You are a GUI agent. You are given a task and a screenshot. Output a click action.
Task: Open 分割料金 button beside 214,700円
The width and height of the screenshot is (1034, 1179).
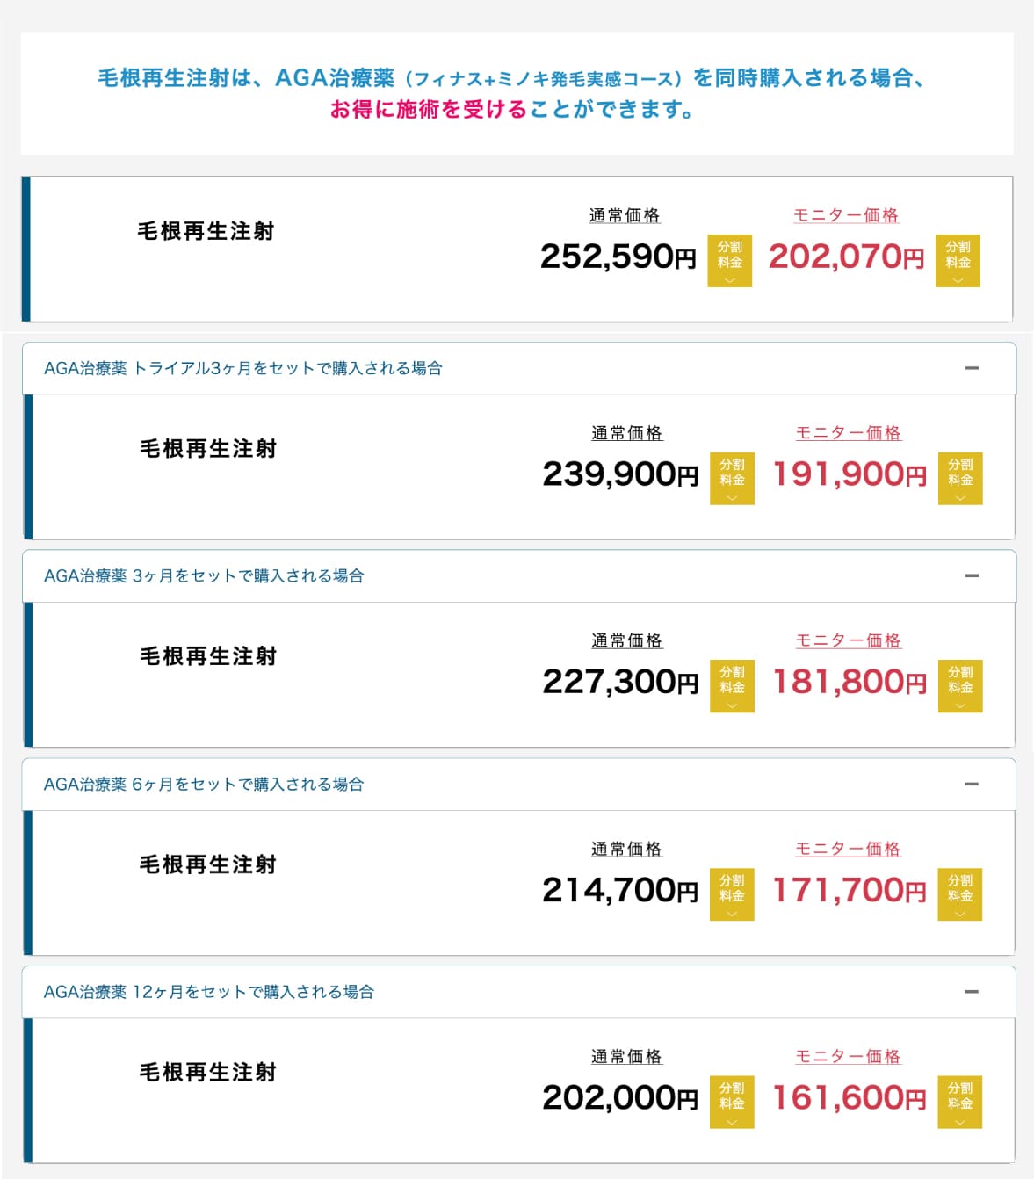pyautogui.click(x=732, y=894)
